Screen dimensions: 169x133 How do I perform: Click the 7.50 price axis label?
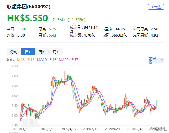[x=15, y=66]
